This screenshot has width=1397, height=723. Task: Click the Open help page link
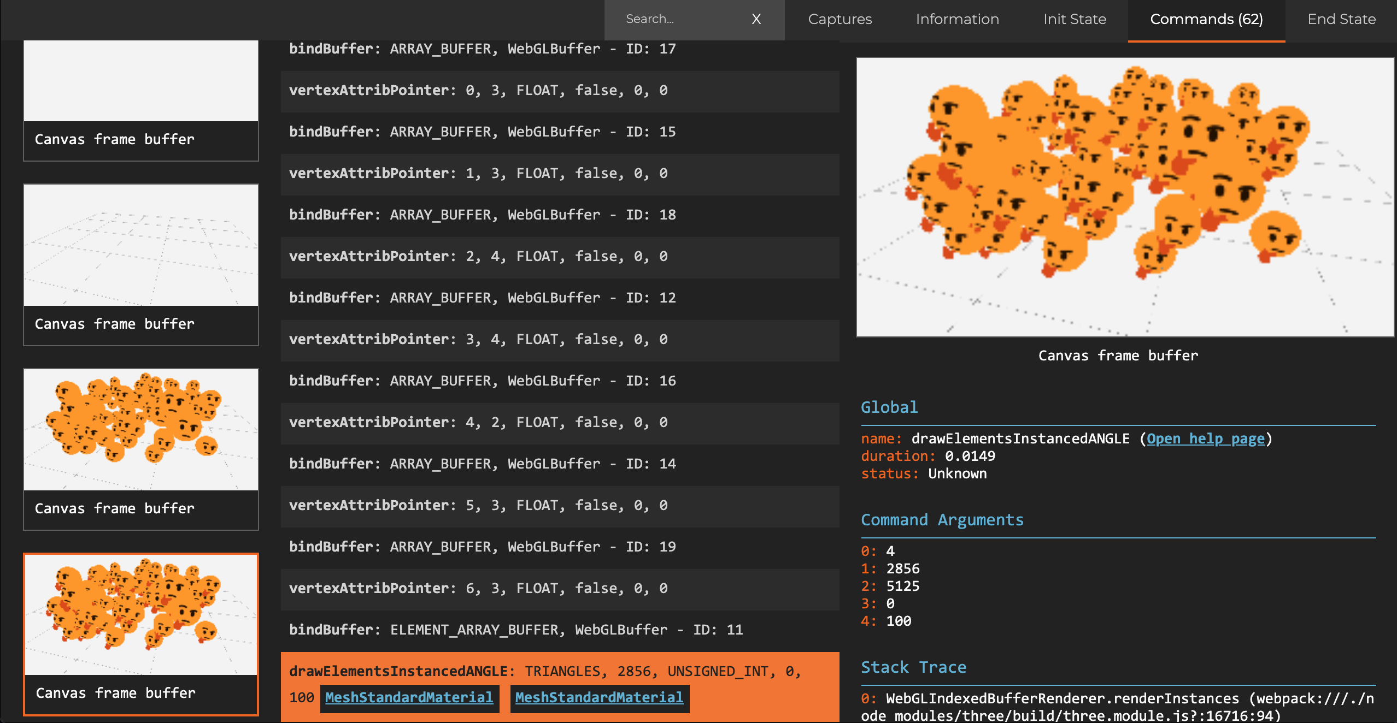click(1205, 438)
